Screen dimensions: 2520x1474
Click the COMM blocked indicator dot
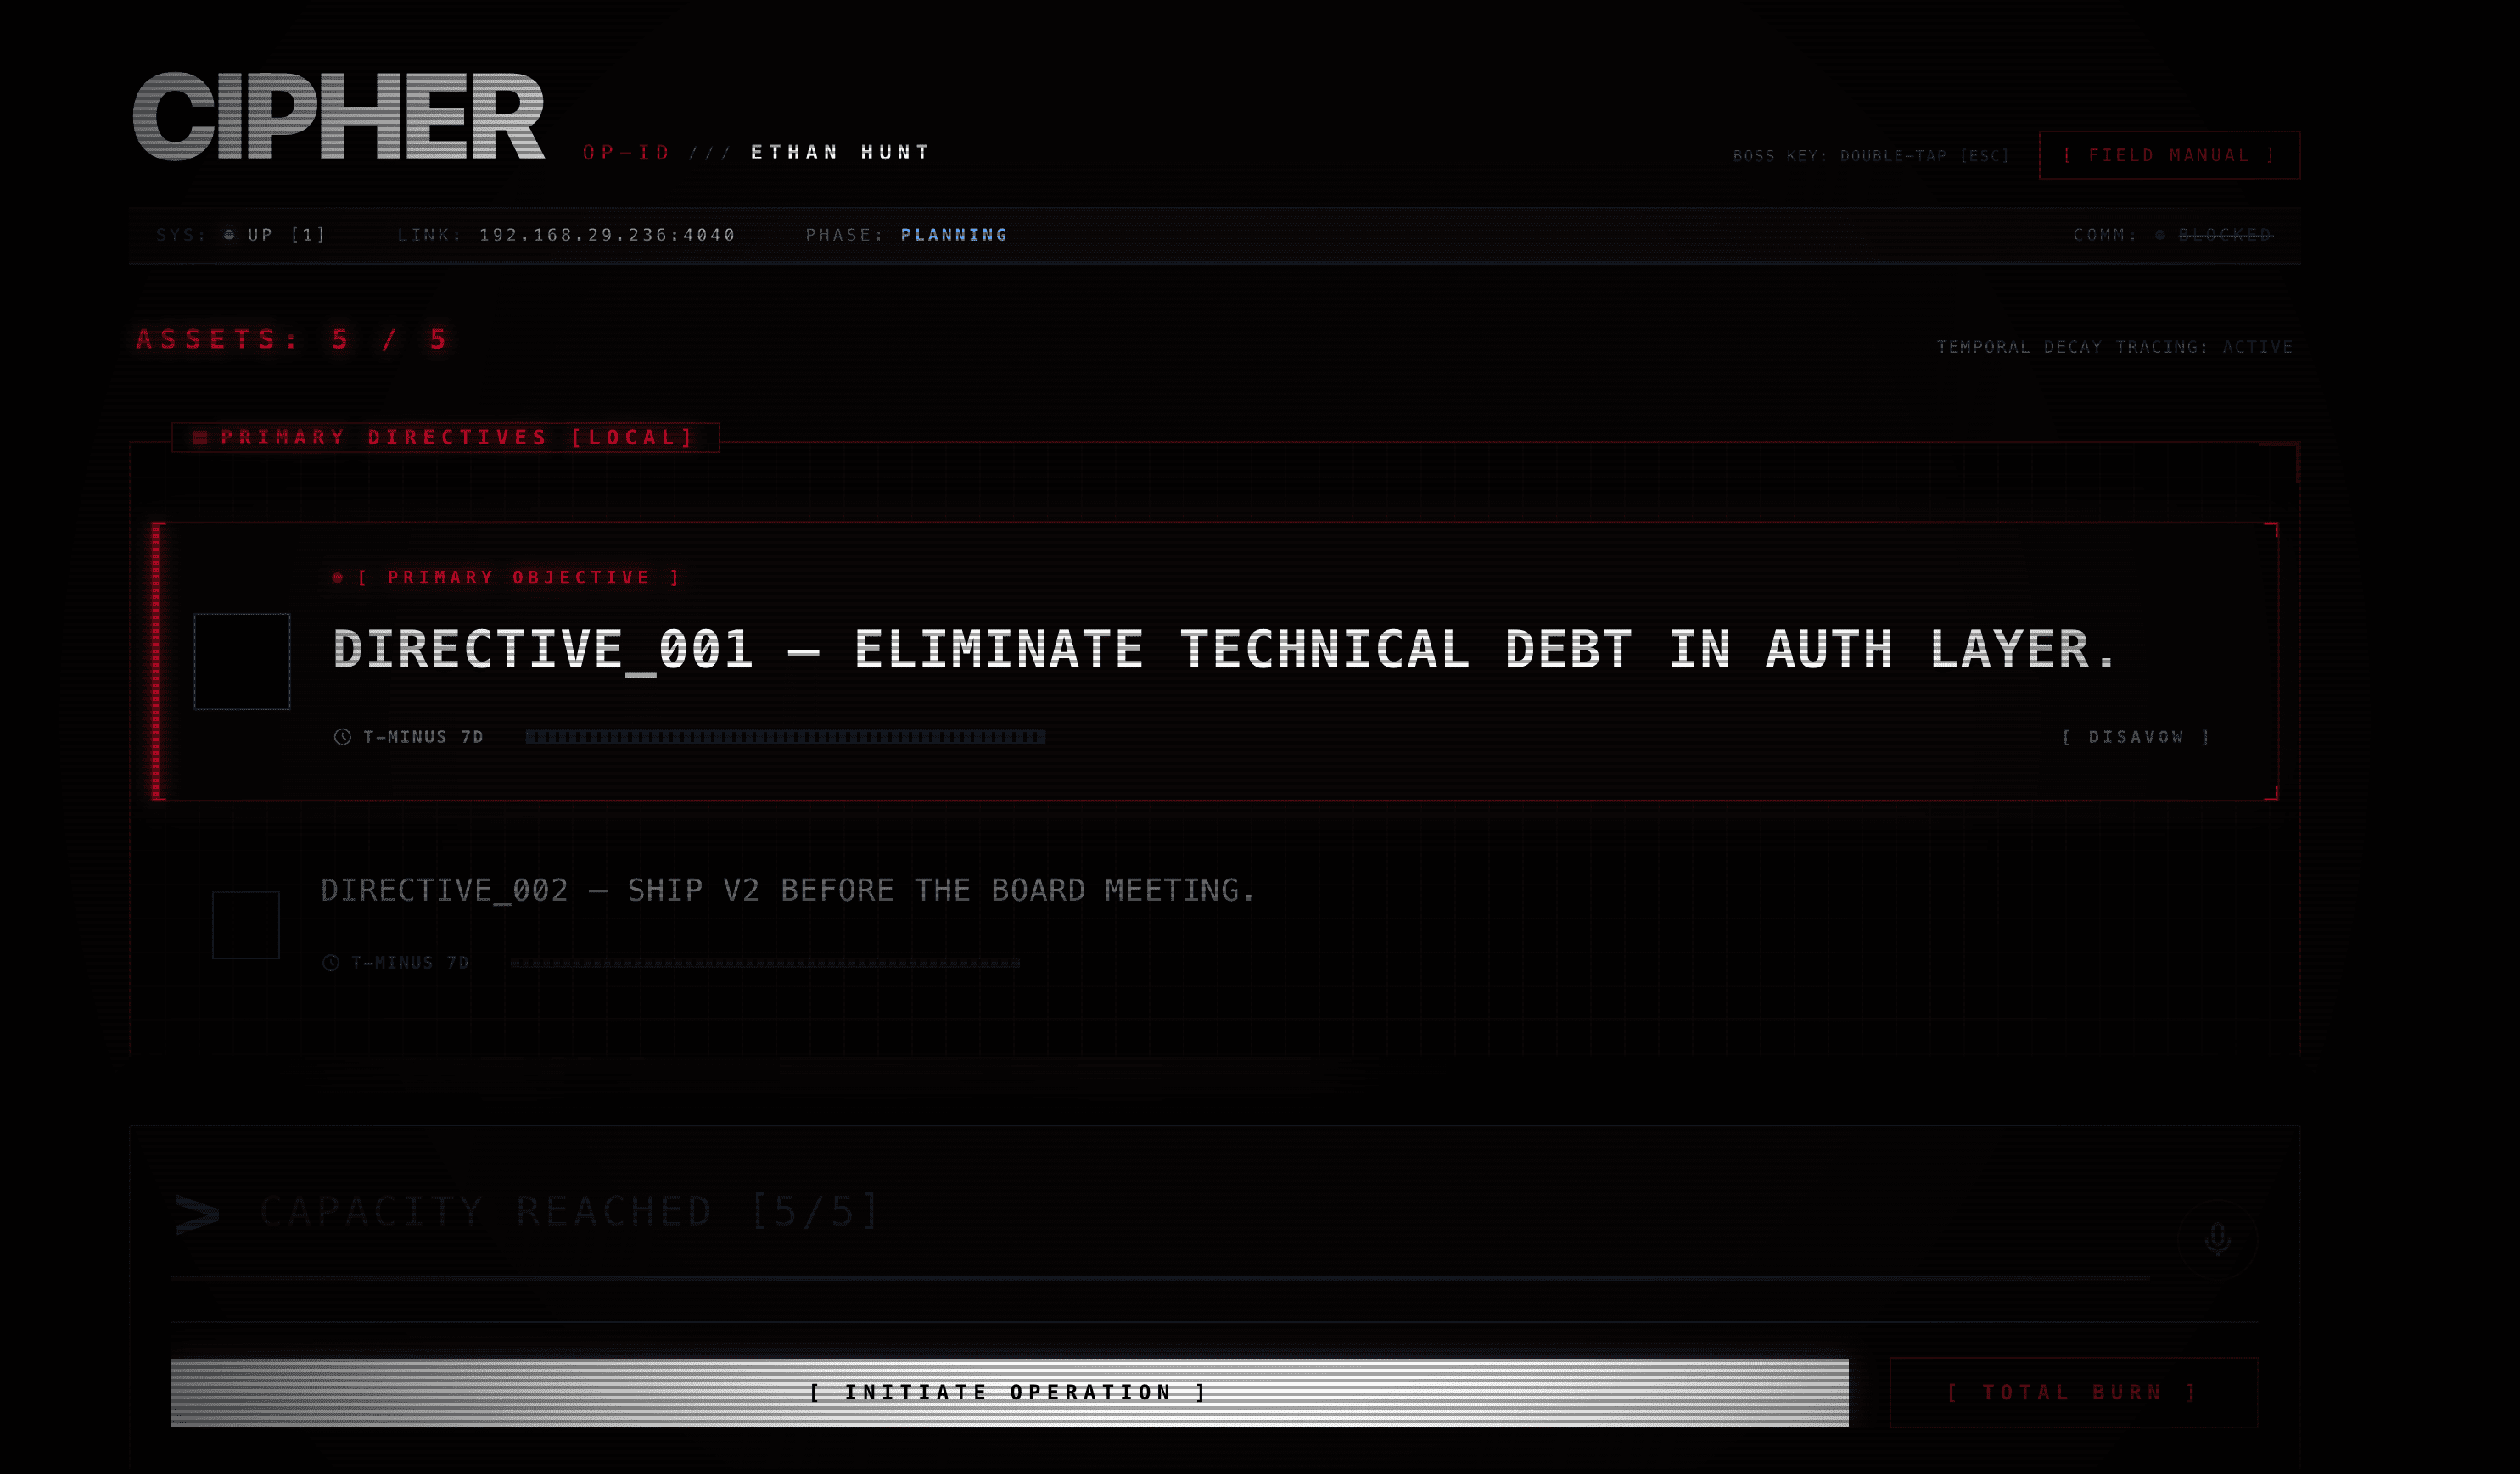[x=2162, y=234]
